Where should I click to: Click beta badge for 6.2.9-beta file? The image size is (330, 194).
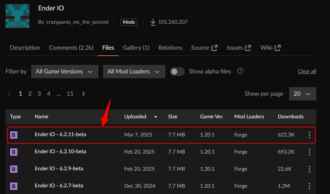[x=14, y=169]
